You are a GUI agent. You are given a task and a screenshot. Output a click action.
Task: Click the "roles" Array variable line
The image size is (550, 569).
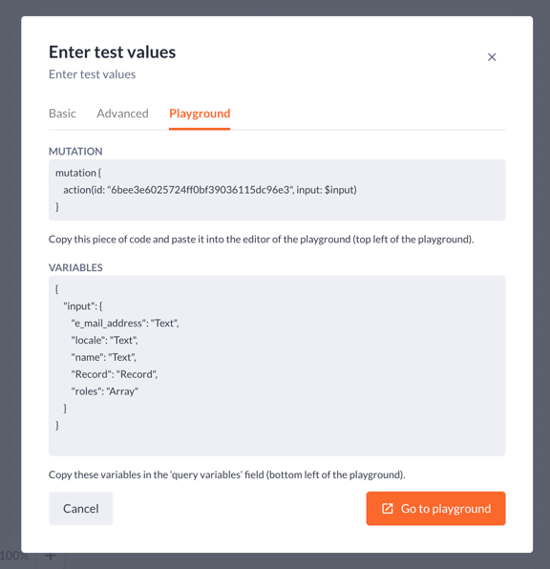[104, 391]
